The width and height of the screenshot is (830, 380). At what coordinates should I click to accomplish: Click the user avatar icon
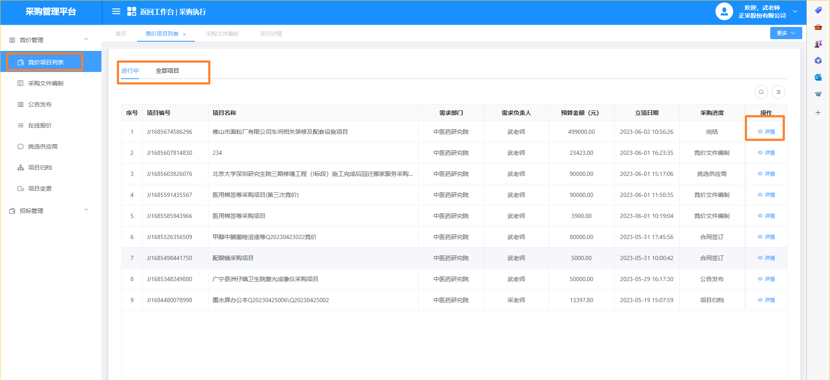(724, 12)
